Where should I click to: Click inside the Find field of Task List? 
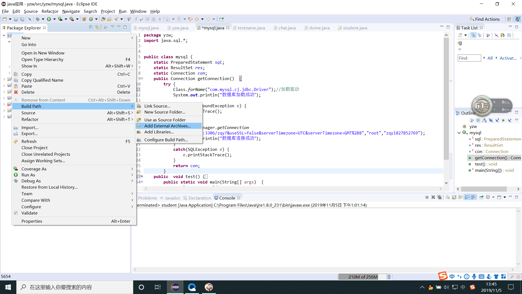point(469,58)
